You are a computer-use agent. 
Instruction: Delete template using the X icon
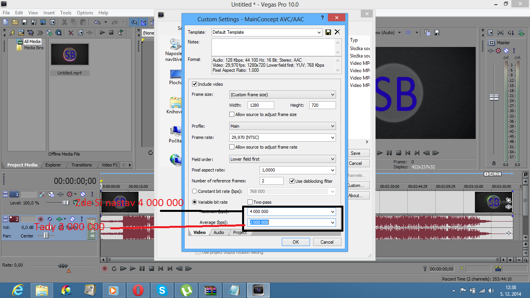pyautogui.click(x=337, y=32)
